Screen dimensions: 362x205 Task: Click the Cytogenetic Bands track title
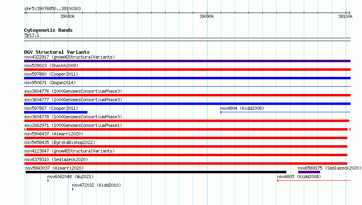pyautogui.click(x=48, y=30)
